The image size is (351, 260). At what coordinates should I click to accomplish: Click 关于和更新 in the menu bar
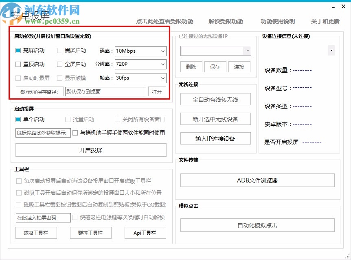click(325, 21)
